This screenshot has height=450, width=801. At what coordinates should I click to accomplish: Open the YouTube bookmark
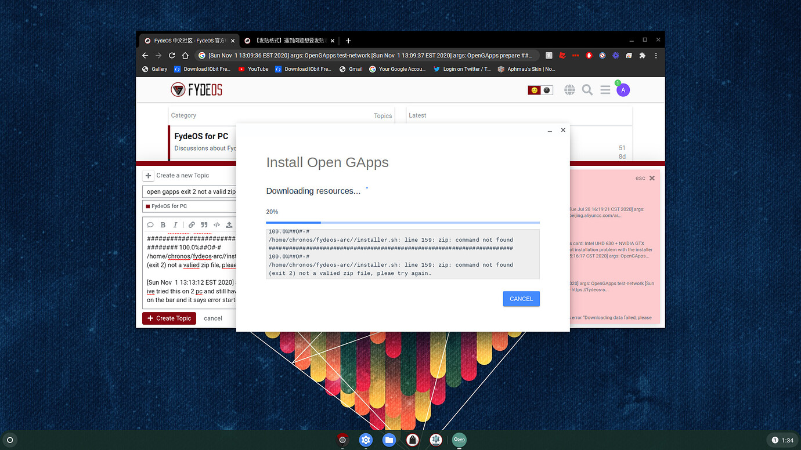coord(254,69)
